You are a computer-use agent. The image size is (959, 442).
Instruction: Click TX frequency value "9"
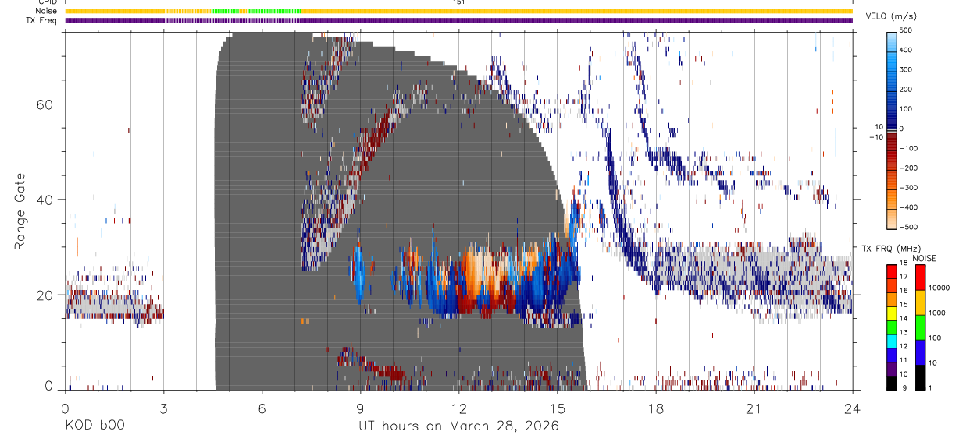[x=905, y=387]
